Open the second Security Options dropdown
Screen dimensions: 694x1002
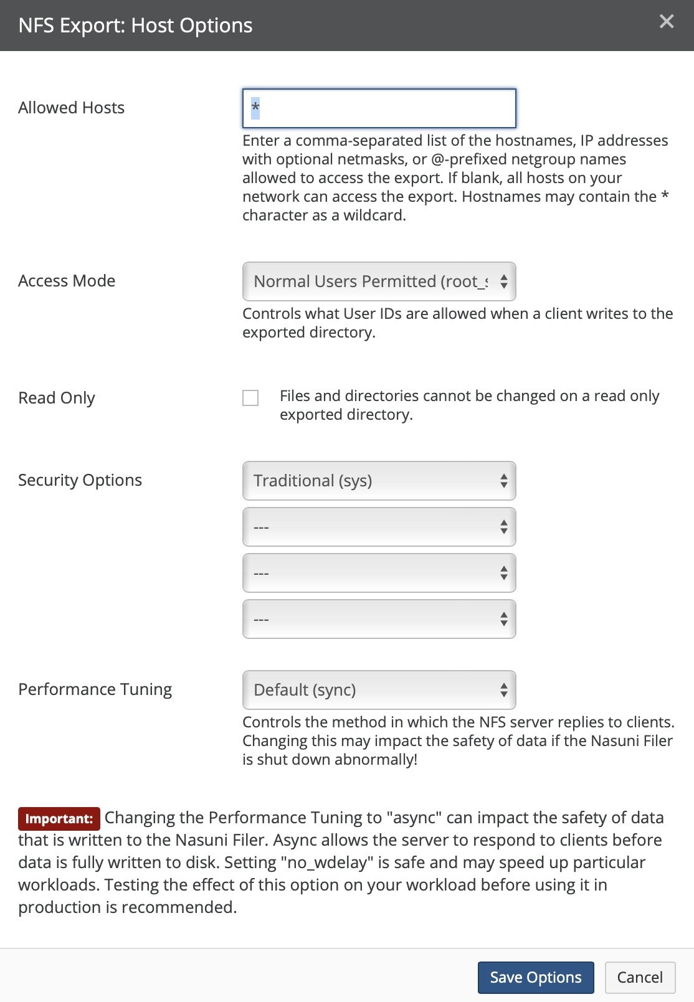pos(379,527)
